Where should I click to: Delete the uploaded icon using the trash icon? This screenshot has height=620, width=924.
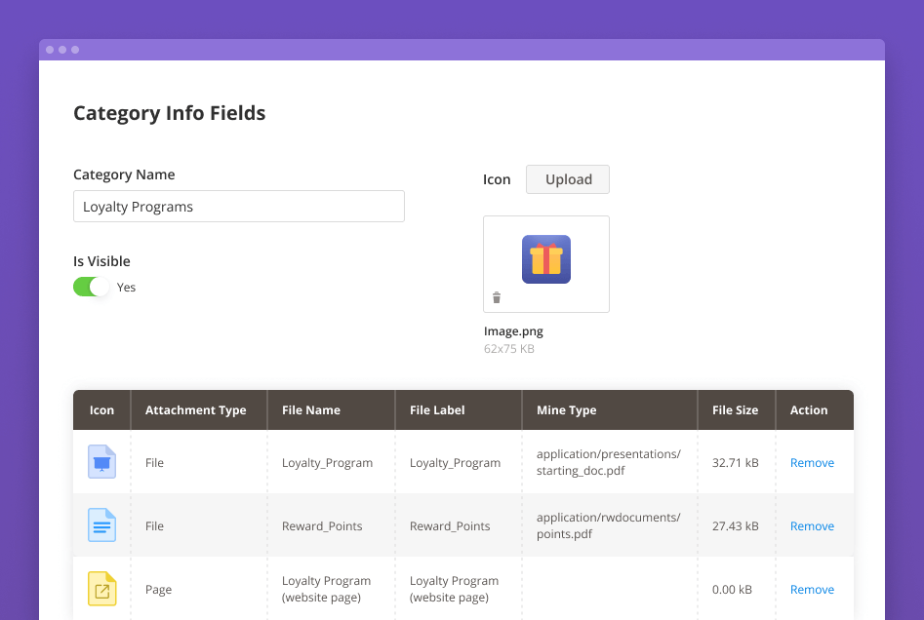(497, 297)
